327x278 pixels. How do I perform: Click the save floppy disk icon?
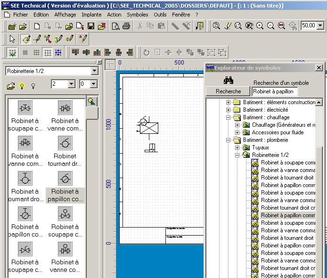pos(91,26)
